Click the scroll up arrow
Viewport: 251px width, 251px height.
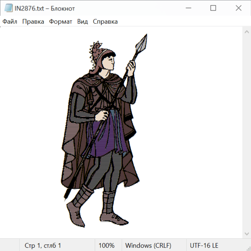(x=247, y=32)
